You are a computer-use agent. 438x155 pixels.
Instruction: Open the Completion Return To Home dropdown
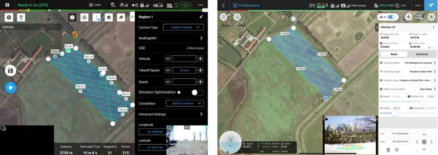(x=185, y=103)
